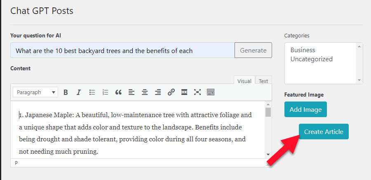Viewport: 371px width, 180px height.
Task: Insert a numbered list
Action: click(105, 92)
